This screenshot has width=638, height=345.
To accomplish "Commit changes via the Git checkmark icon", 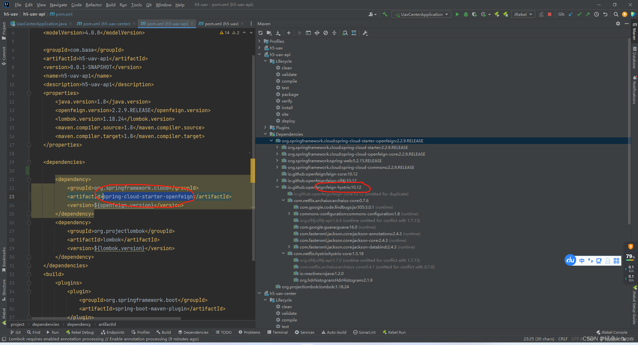I will tap(579, 14).
